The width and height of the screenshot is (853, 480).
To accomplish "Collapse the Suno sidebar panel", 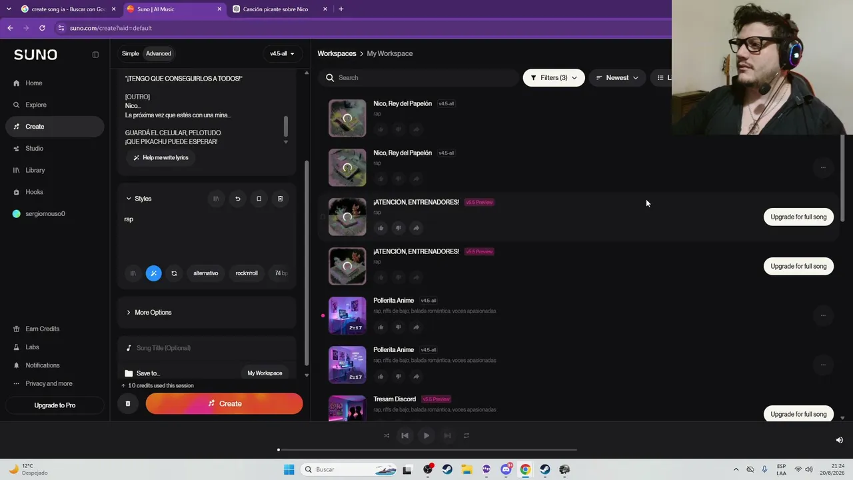I will tap(95, 55).
